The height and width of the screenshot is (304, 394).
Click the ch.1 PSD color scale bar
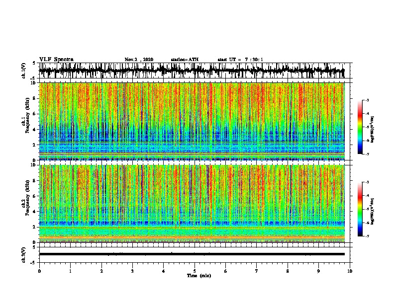360,127
